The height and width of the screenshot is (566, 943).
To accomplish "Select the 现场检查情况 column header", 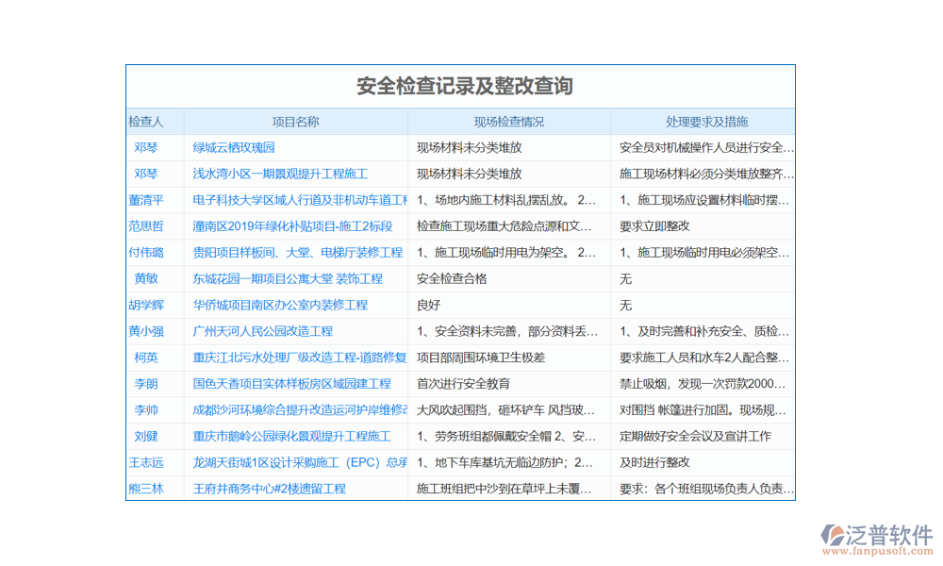I will 508,122.
